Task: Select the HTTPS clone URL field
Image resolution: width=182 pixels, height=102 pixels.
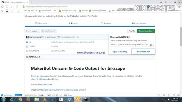Action: click(x=129, y=45)
